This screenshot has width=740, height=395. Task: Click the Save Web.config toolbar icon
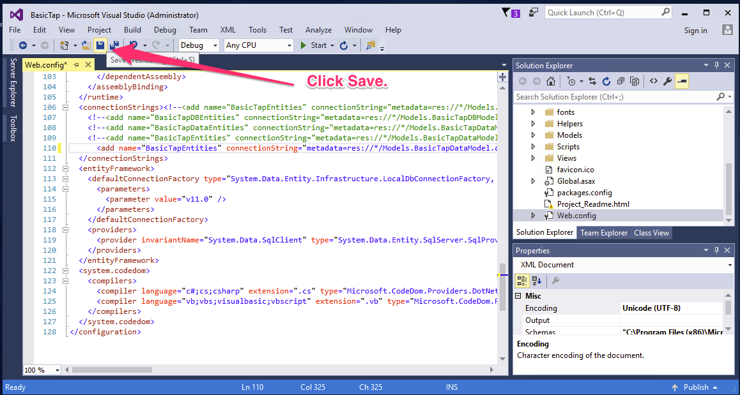(100, 45)
